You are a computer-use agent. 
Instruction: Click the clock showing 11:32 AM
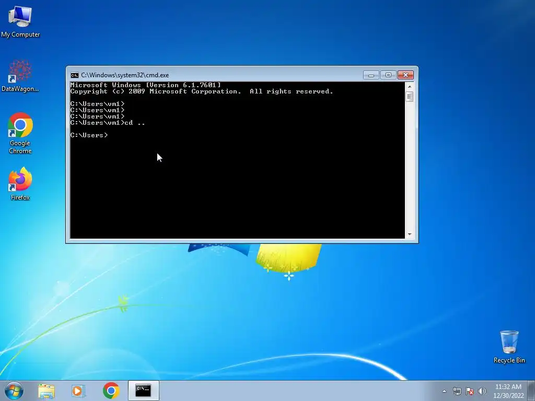pyautogui.click(x=508, y=391)
